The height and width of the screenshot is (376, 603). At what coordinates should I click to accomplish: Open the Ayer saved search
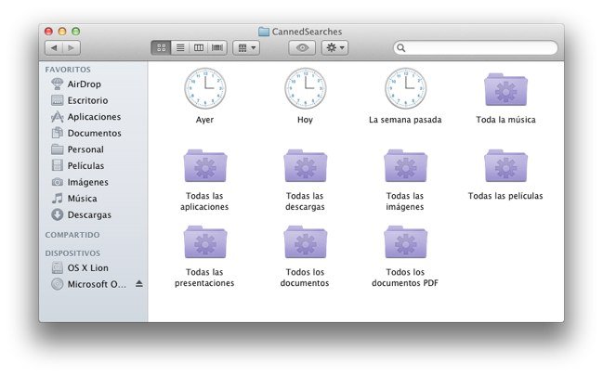click(x=204, y=89)
